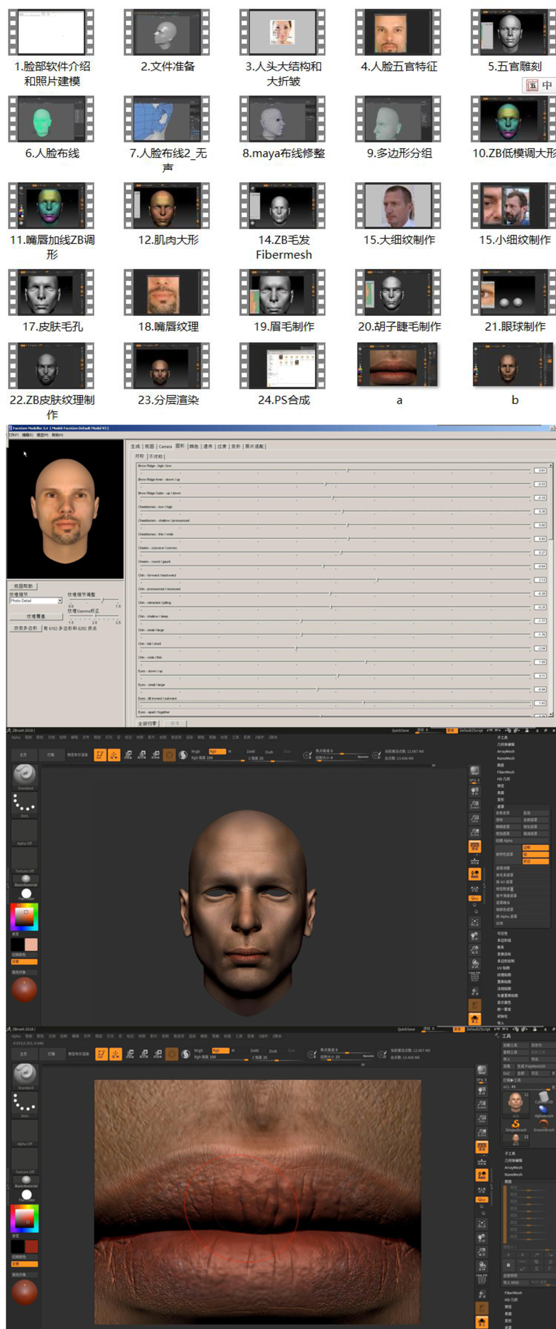Open BasicMaterial picker in ZBrush head window

[26, 880]
